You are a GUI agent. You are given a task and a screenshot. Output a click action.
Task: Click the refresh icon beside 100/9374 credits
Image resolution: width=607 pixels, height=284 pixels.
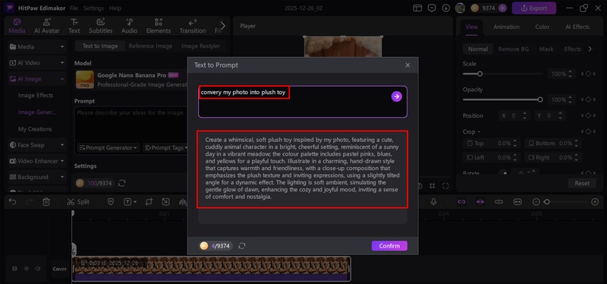121,183
